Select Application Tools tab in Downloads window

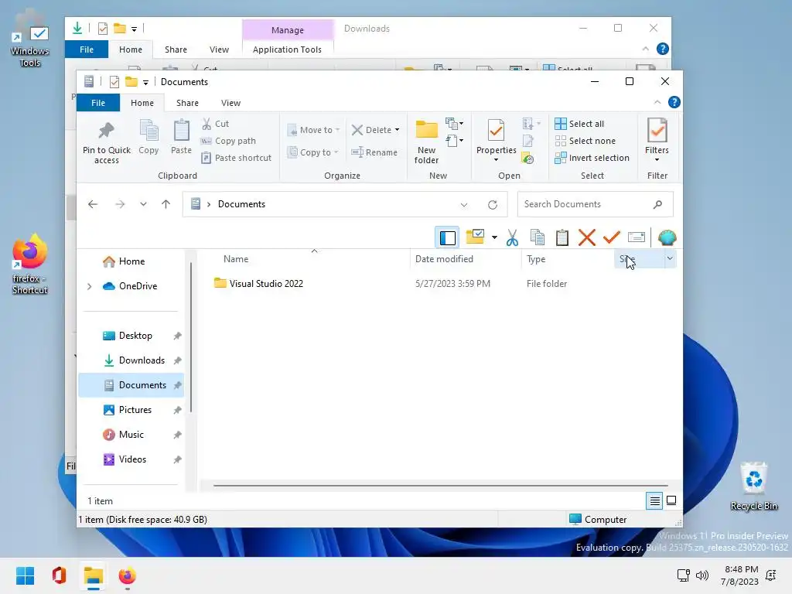tap(287, 49)
